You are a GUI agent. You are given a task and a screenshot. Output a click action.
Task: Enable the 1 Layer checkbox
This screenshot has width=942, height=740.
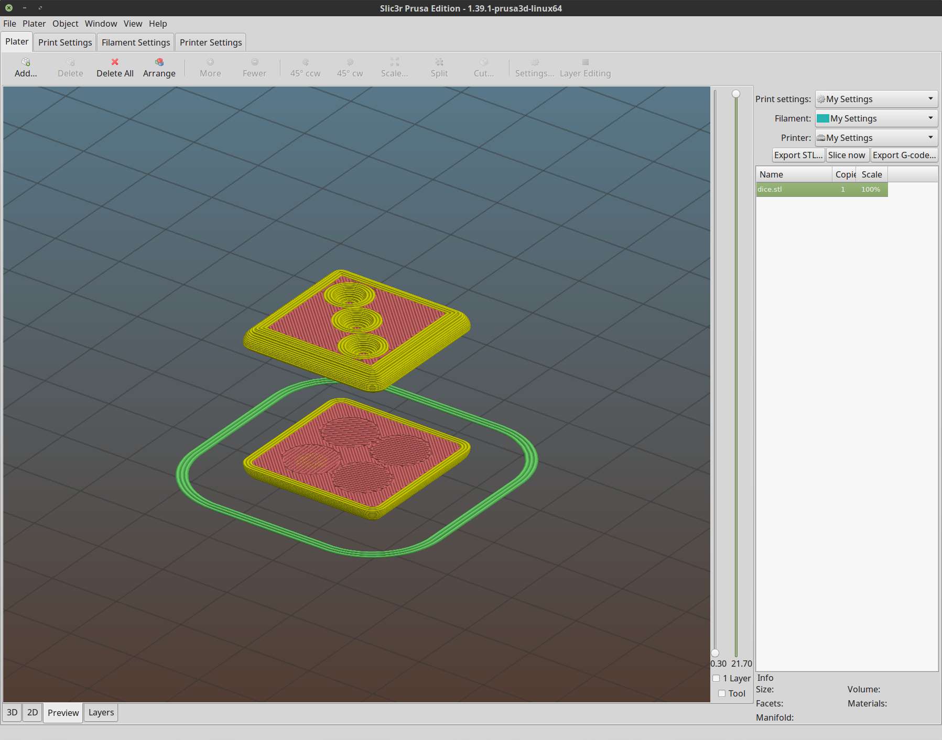click(x=716, y=678)
